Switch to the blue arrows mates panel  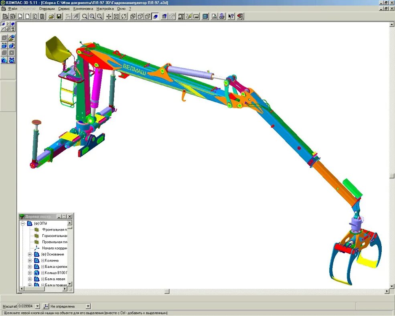(x=12, y=24)
